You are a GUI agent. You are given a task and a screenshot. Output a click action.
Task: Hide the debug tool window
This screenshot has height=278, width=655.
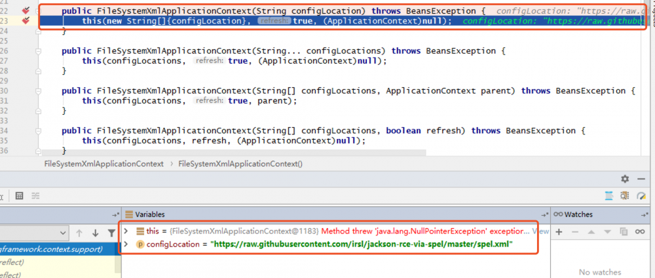coord(641,179)
